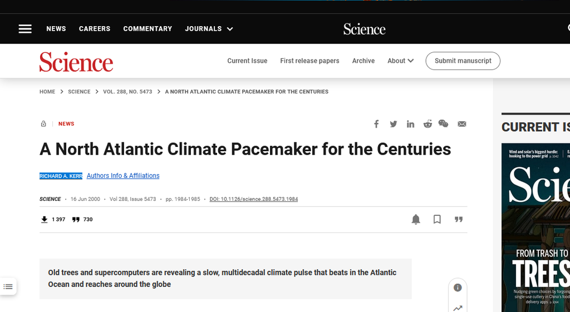Click the Submit manuscript button
The height and width of the screenshot is (312, 570).
tap(463, 61)
